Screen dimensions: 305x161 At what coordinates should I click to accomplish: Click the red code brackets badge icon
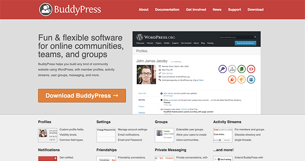pyautogui.click(x=251, y=69)
